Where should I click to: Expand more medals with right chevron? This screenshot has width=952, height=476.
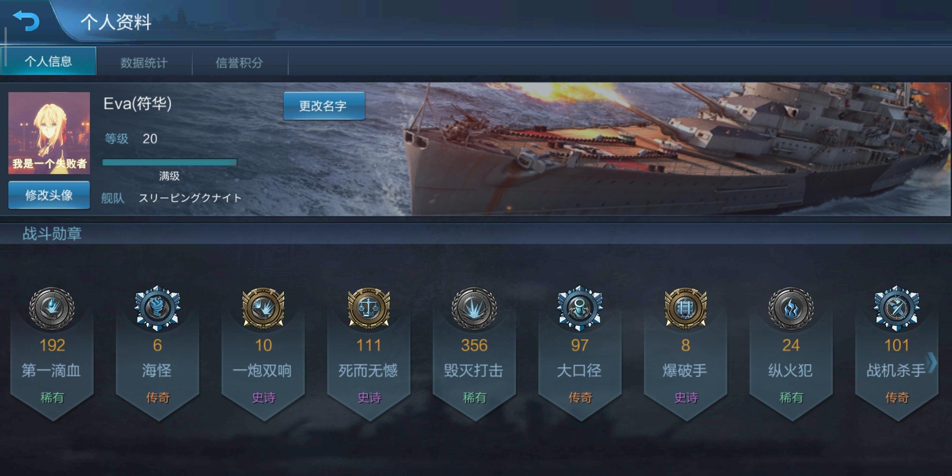[932, 363]
